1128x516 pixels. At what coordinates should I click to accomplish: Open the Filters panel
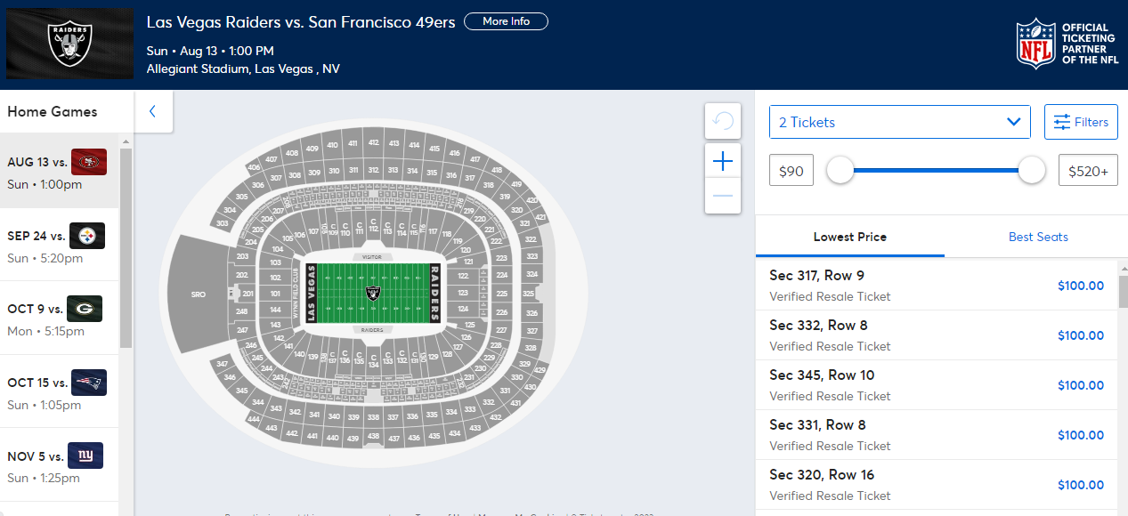click(1081, 122)
